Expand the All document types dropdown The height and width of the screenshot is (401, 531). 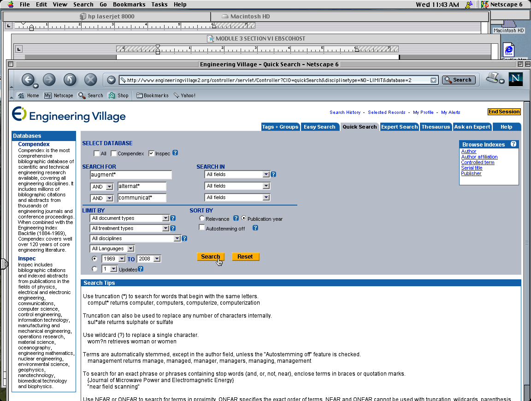(130, 218)
